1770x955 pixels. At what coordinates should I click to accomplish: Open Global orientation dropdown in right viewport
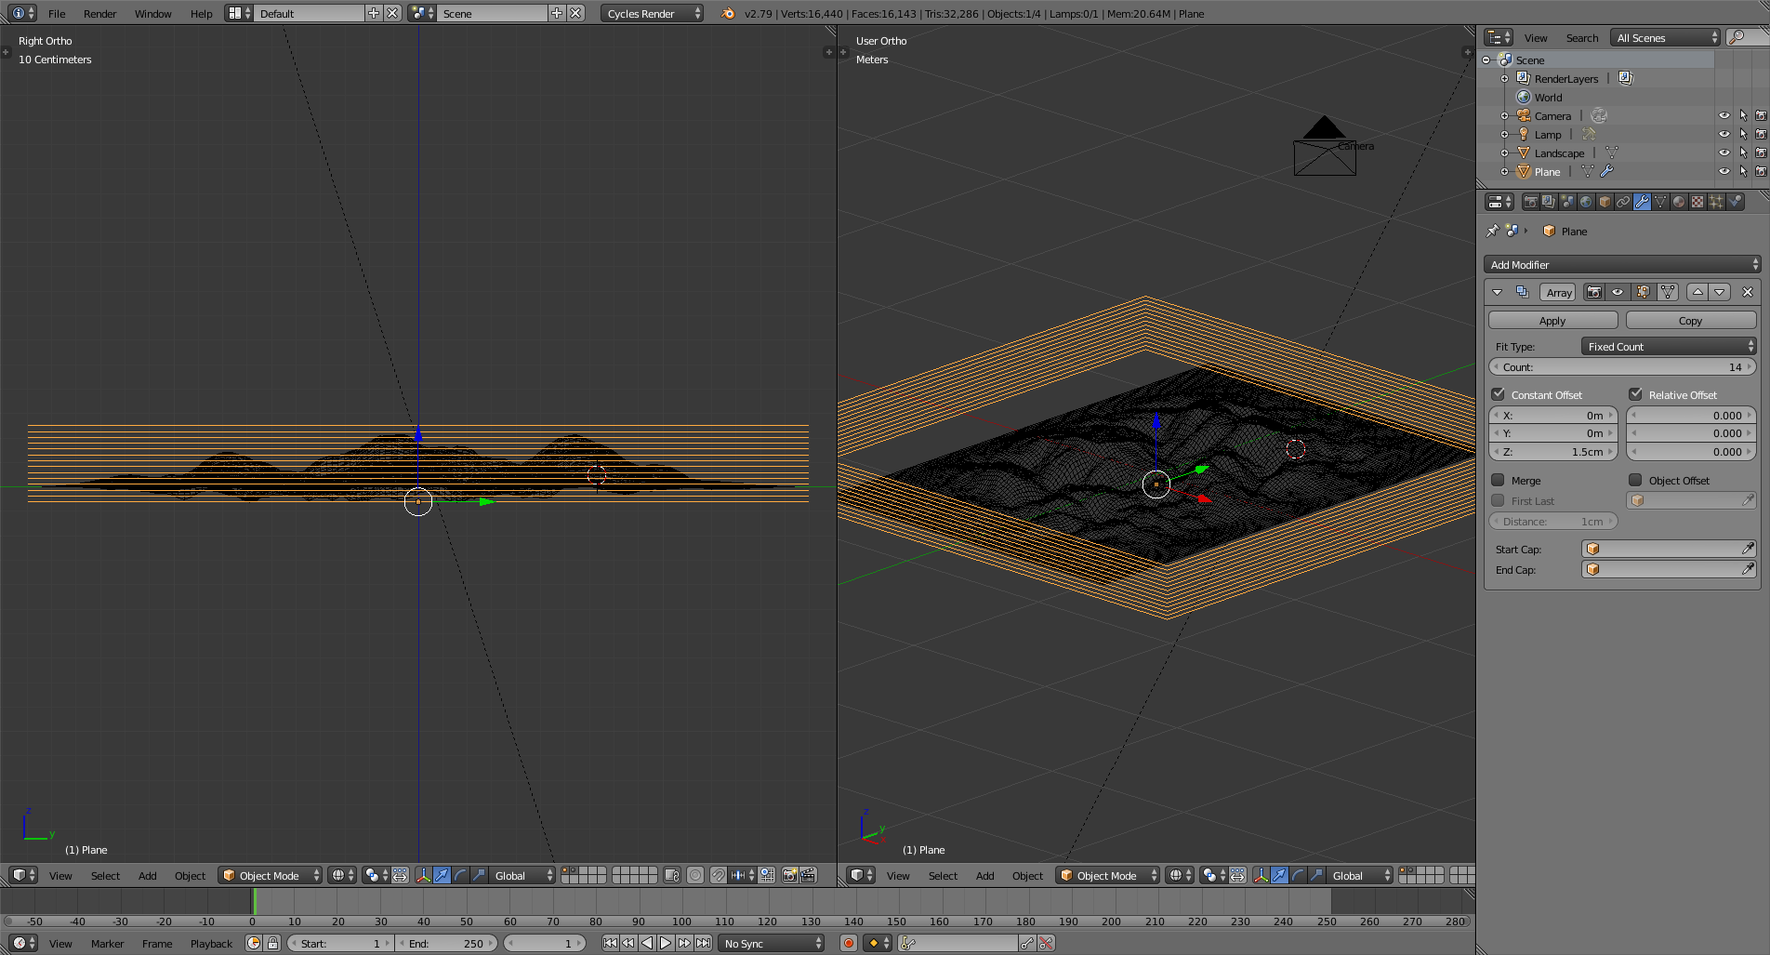click(1359, 875)
